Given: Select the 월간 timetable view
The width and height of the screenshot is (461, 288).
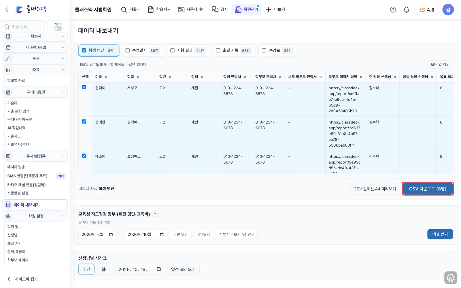Looking at the screenshot, I should (105, 270).
